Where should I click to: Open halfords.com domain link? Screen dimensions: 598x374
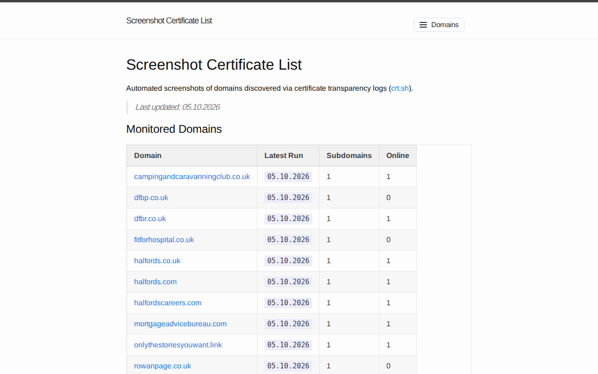pyautogui.click(x=155, y=282)
